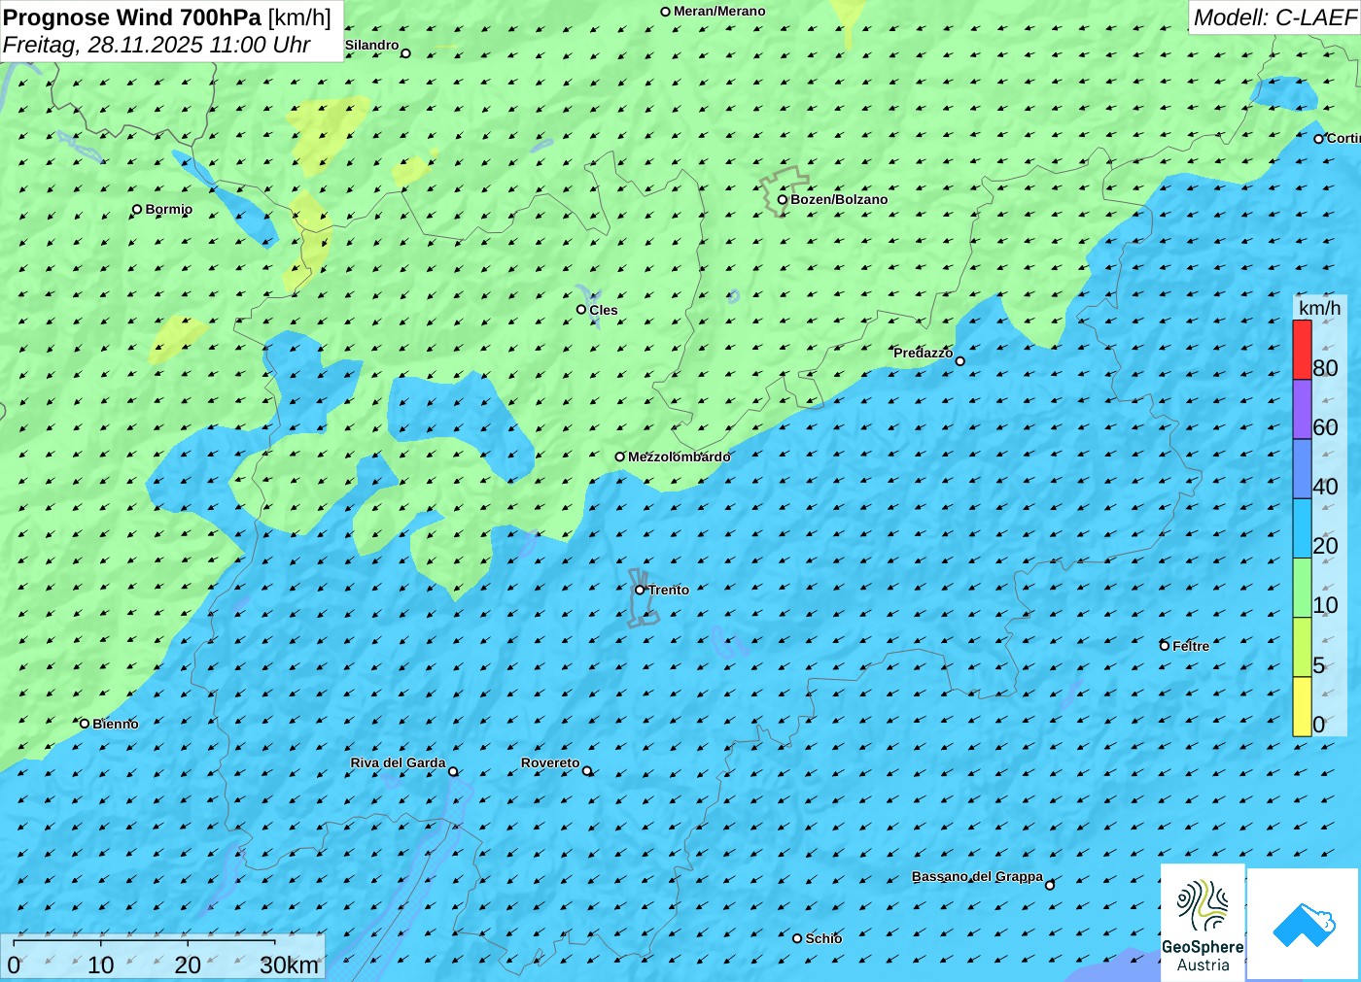
Task: Click the yellow 0 km/h legend swatch
Action: 1302,706
